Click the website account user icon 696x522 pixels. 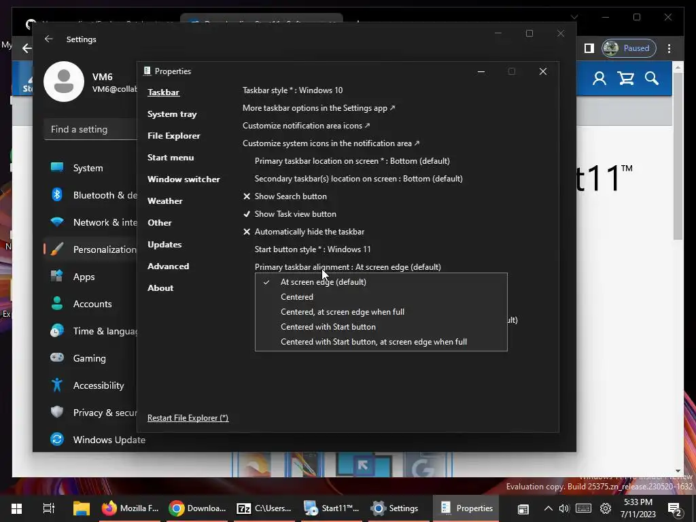[x=599, y=79]
